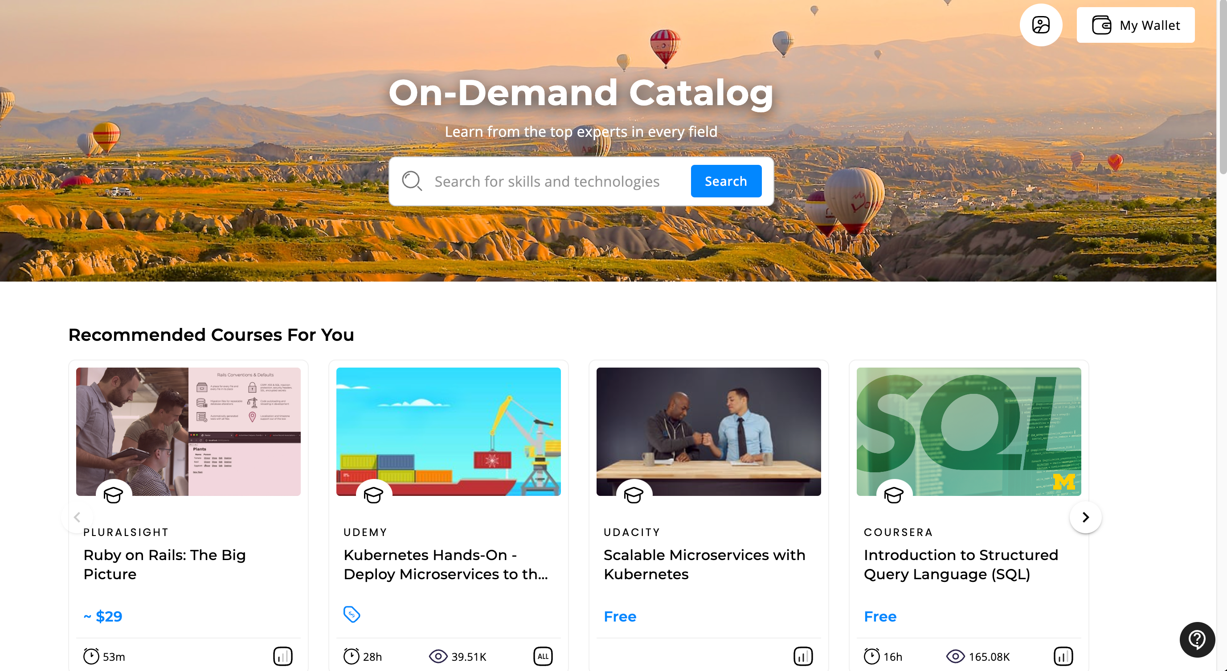Viewport: 1227px width, 671px height.
Task: Go to previous courses with left arrow
Action: click(x=77, y=517)
